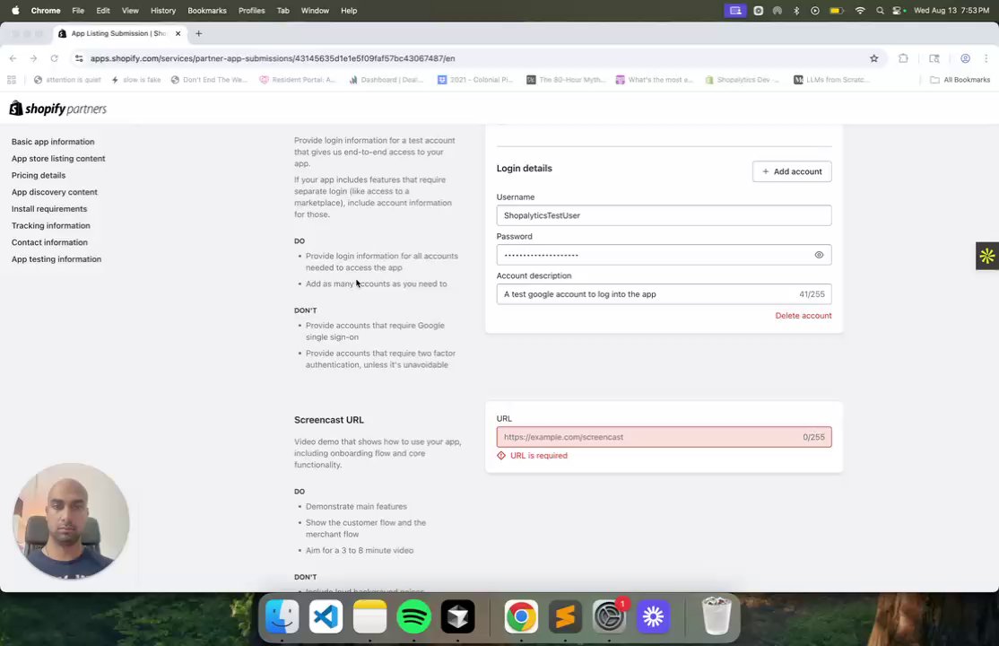The image size is (999, 646).
Task: Open the Chrome profile avatar icon
Action: point(965,58)
